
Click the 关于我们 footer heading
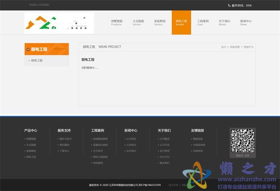tap(164, 130)
